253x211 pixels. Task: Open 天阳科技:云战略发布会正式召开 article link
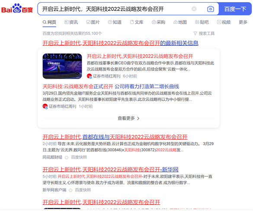point(111,86)
